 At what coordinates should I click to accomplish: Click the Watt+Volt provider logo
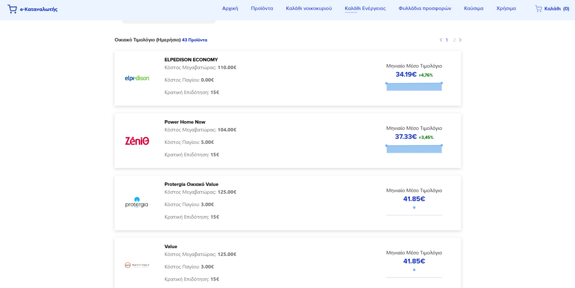[137, 265]
